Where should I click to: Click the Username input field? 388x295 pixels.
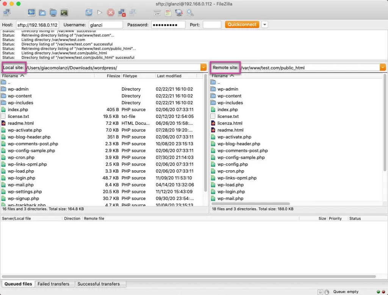[106, 25]
